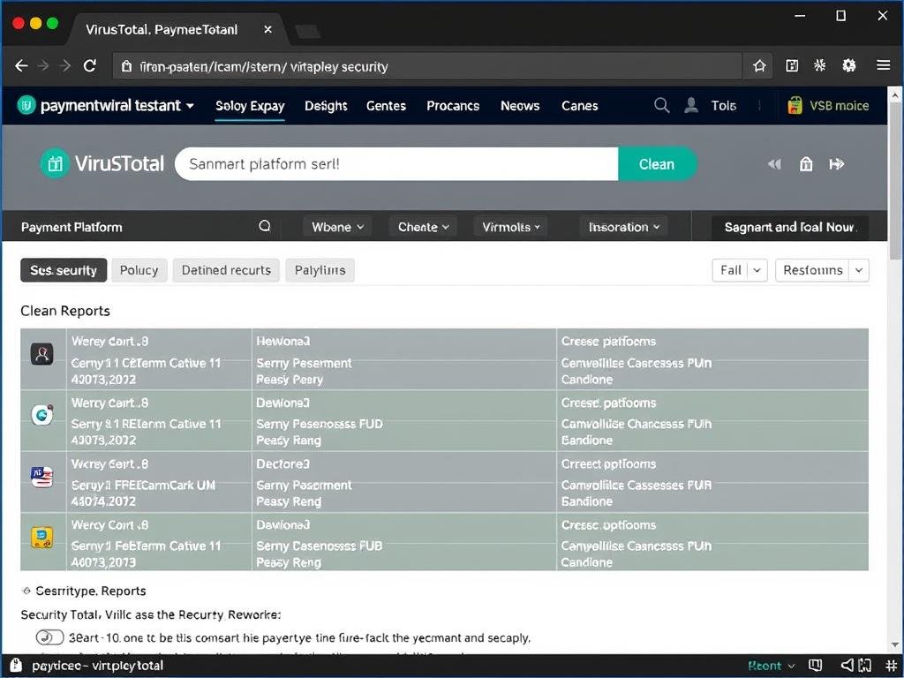Screen dimensions: 904x678
Task: Click the forward arrow icon right of building icon
Action: pyautogui.click(x=837, y=164)
